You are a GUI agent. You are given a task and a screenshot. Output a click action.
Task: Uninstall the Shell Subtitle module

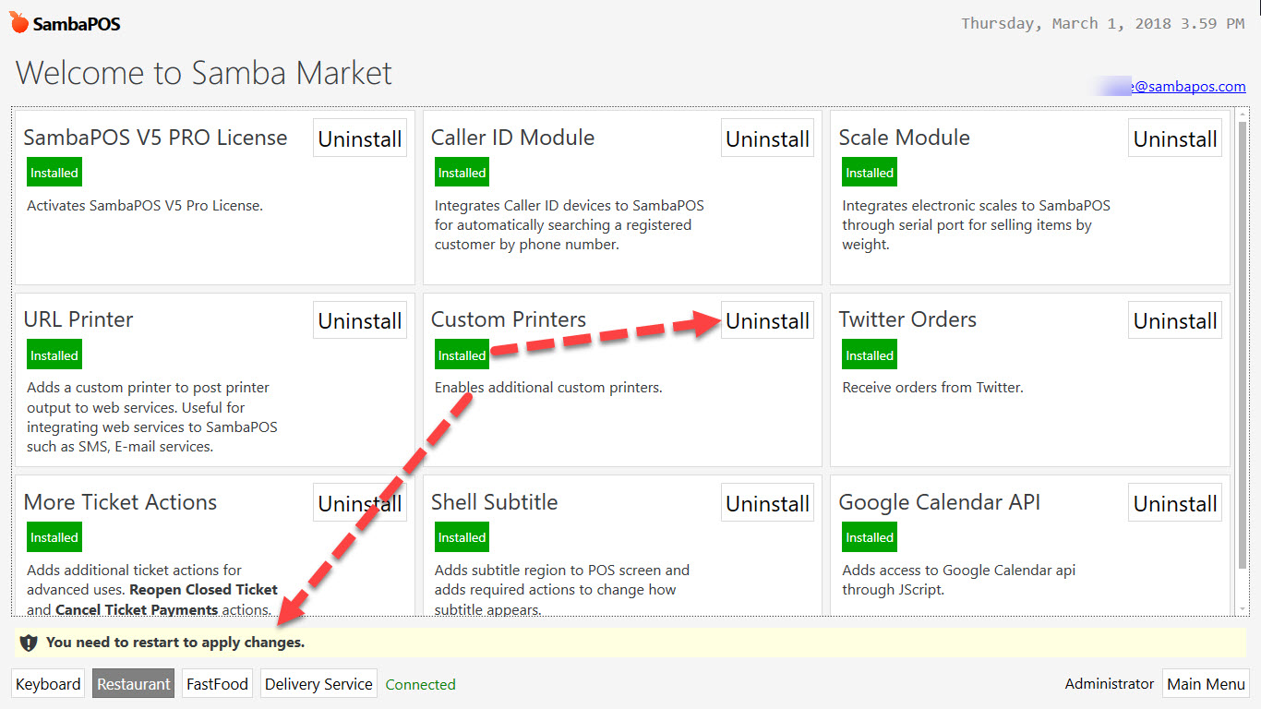pos(767,502)
